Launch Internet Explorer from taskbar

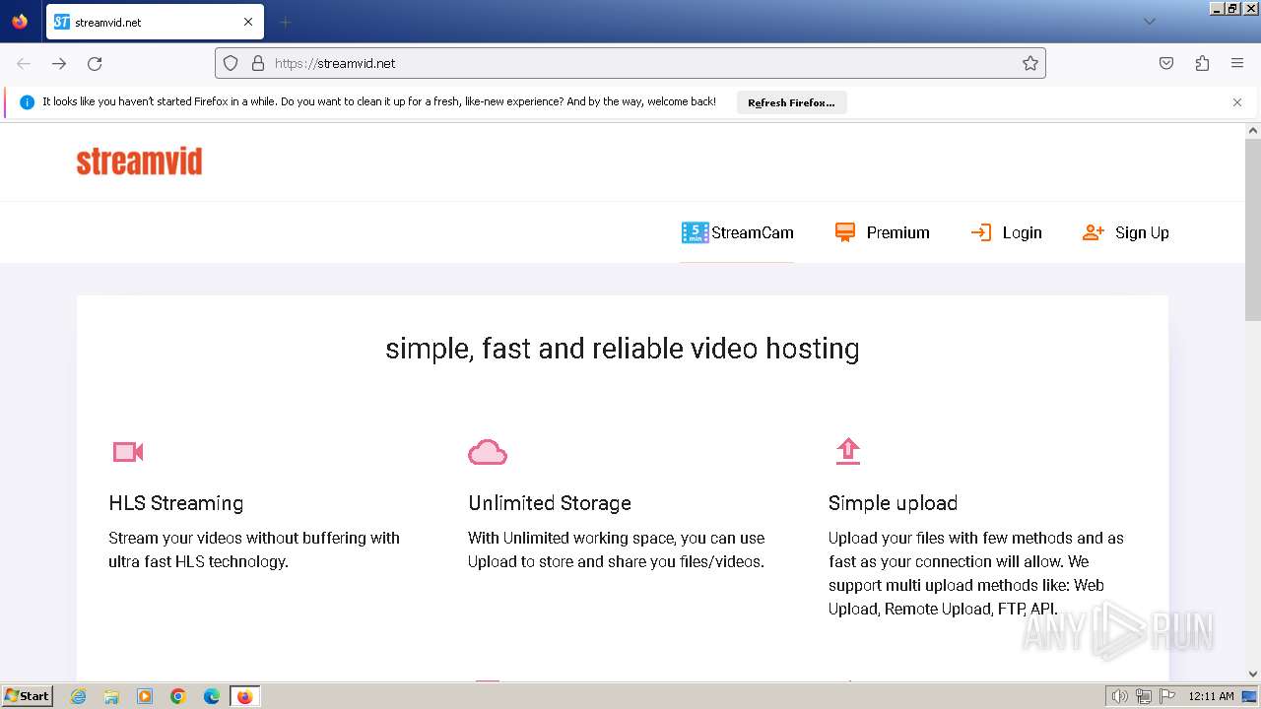point(78,696)
